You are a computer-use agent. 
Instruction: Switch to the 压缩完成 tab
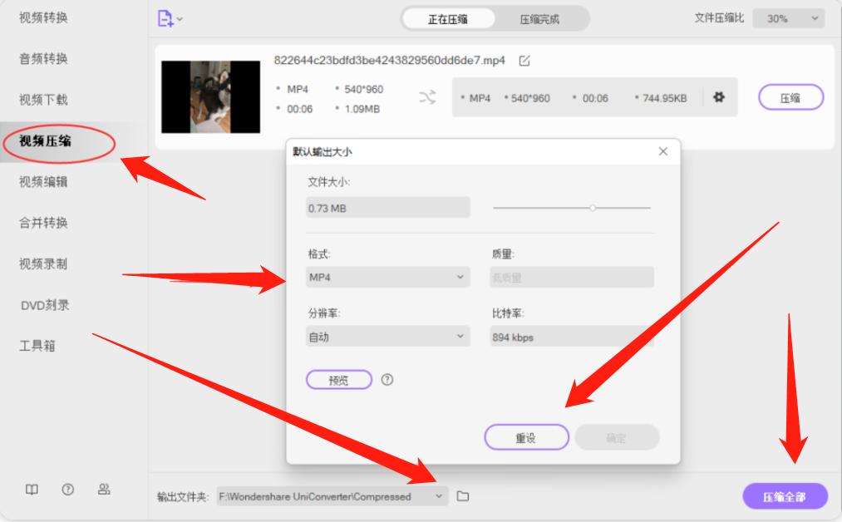click(540, 17)
